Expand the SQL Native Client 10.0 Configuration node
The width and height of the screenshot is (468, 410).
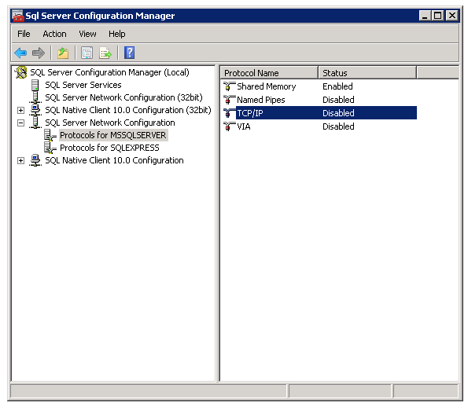point(20,160)
